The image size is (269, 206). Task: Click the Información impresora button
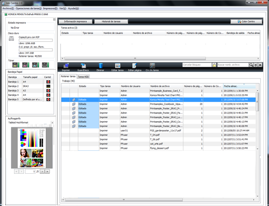pyautogui.click(x=75, y=21)
